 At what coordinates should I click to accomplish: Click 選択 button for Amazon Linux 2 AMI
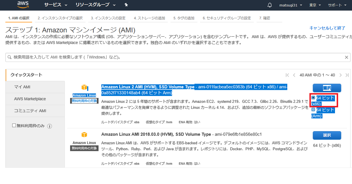coord(327,88)
